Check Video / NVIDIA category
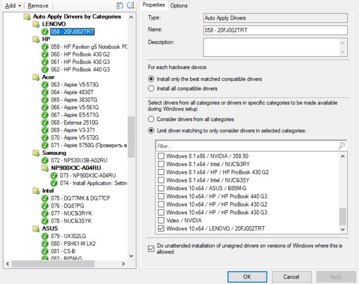The height and width of the screenshot is (284, 359). 161,221
